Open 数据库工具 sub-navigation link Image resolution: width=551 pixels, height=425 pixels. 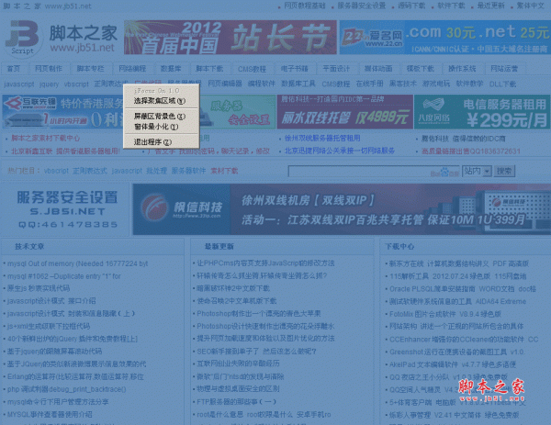click(x=298, y=84)
